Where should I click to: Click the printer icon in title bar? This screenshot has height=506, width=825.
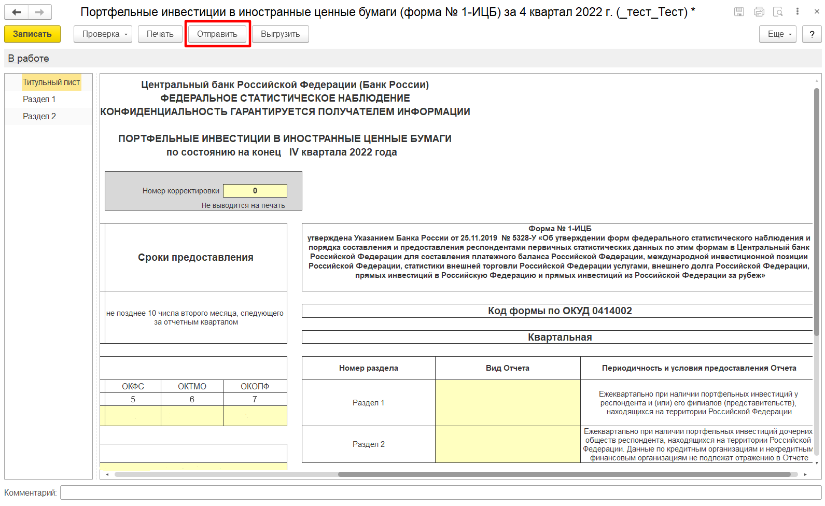[759, 12]
